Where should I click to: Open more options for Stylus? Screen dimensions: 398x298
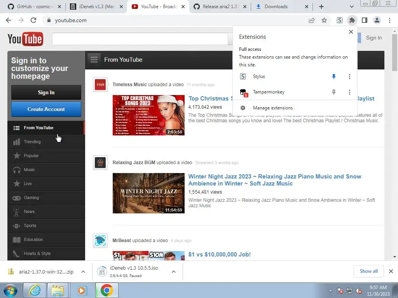click(349, 76)
